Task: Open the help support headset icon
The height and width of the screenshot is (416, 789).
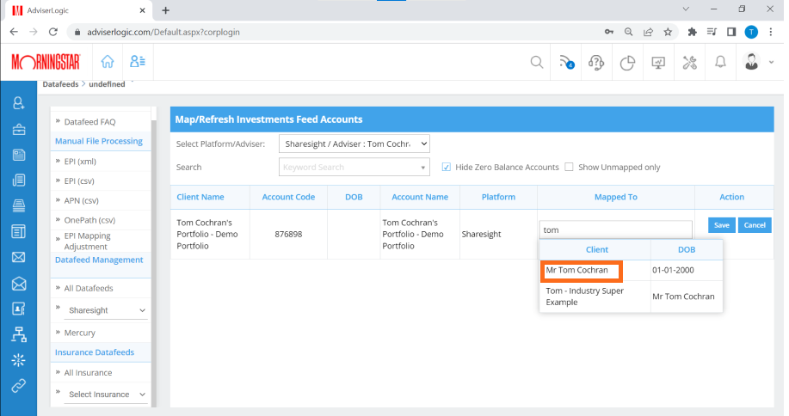Action: pyautogui.click(x=596, y=63)
